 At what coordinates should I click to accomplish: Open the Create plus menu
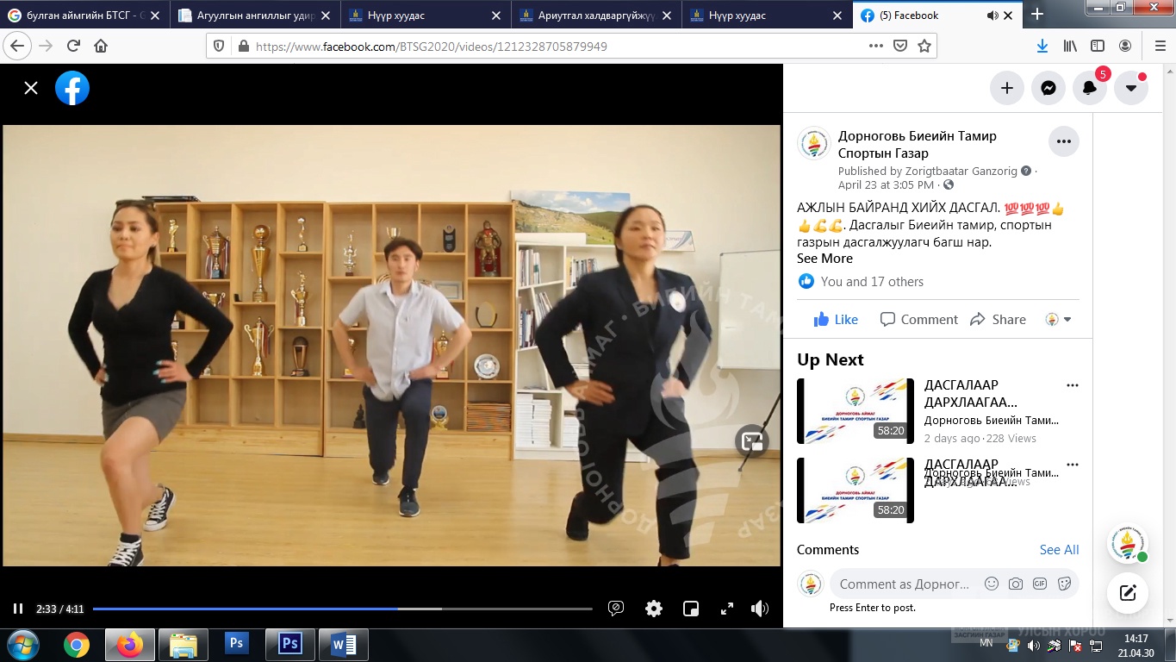click(x=1007, y=88)
